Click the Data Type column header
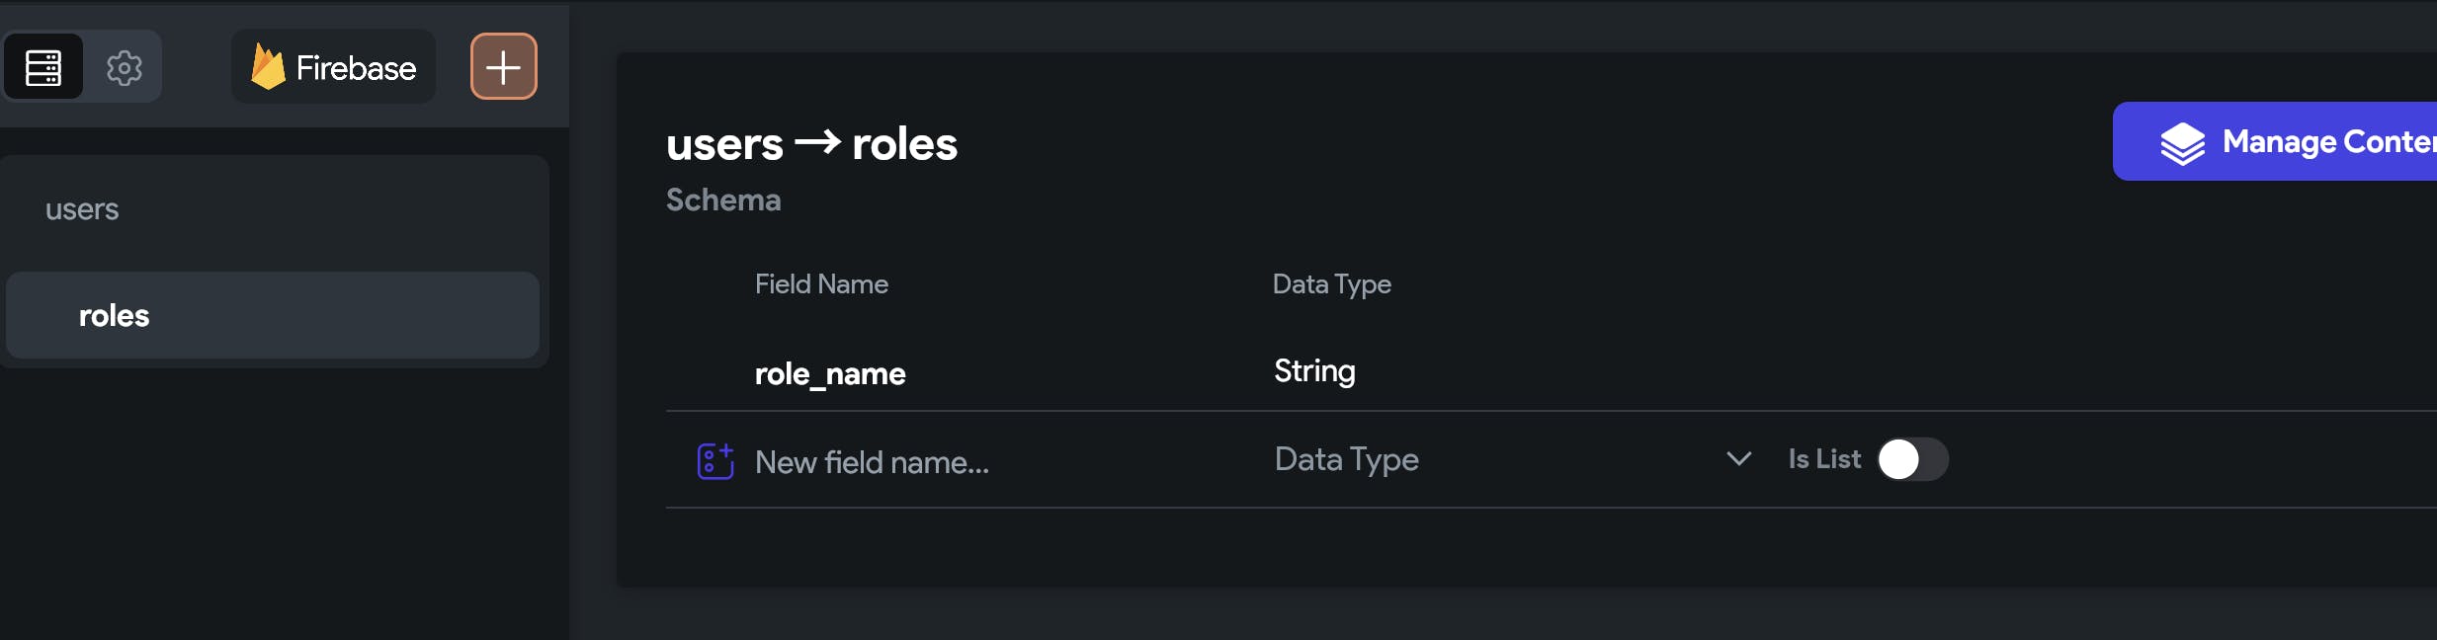This screenshot has width=2437, height=640. click(x=1331, y=284)
